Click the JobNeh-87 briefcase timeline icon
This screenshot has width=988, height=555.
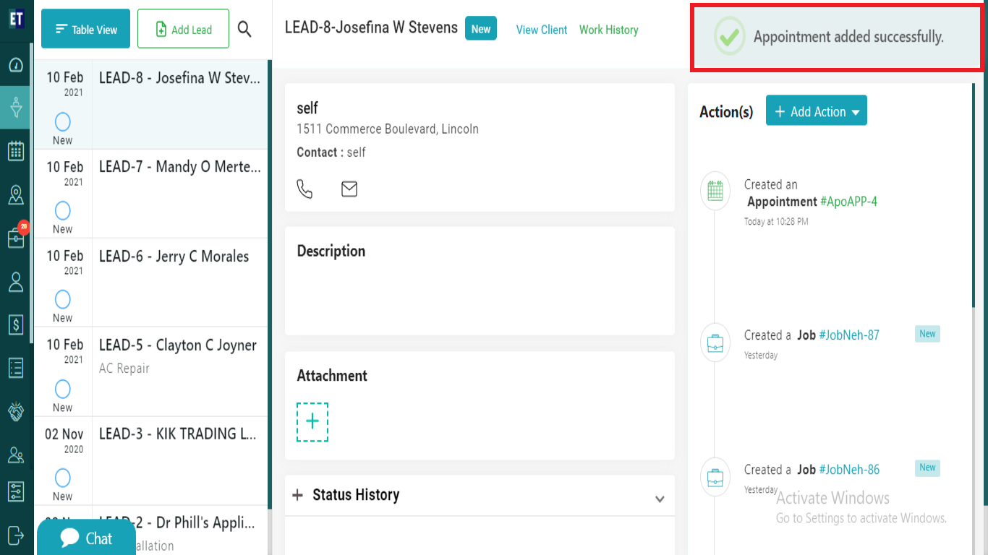tap(715, 343)
